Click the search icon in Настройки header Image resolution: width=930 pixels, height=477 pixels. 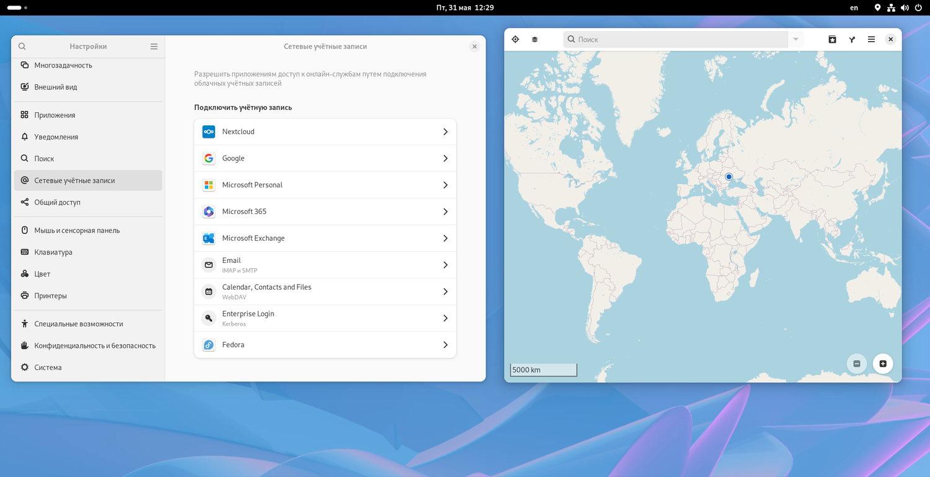pyautogui.click(x=22, y=47)
